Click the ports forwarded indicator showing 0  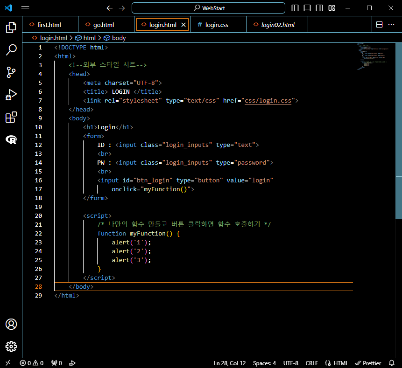(x=56, y=363)
